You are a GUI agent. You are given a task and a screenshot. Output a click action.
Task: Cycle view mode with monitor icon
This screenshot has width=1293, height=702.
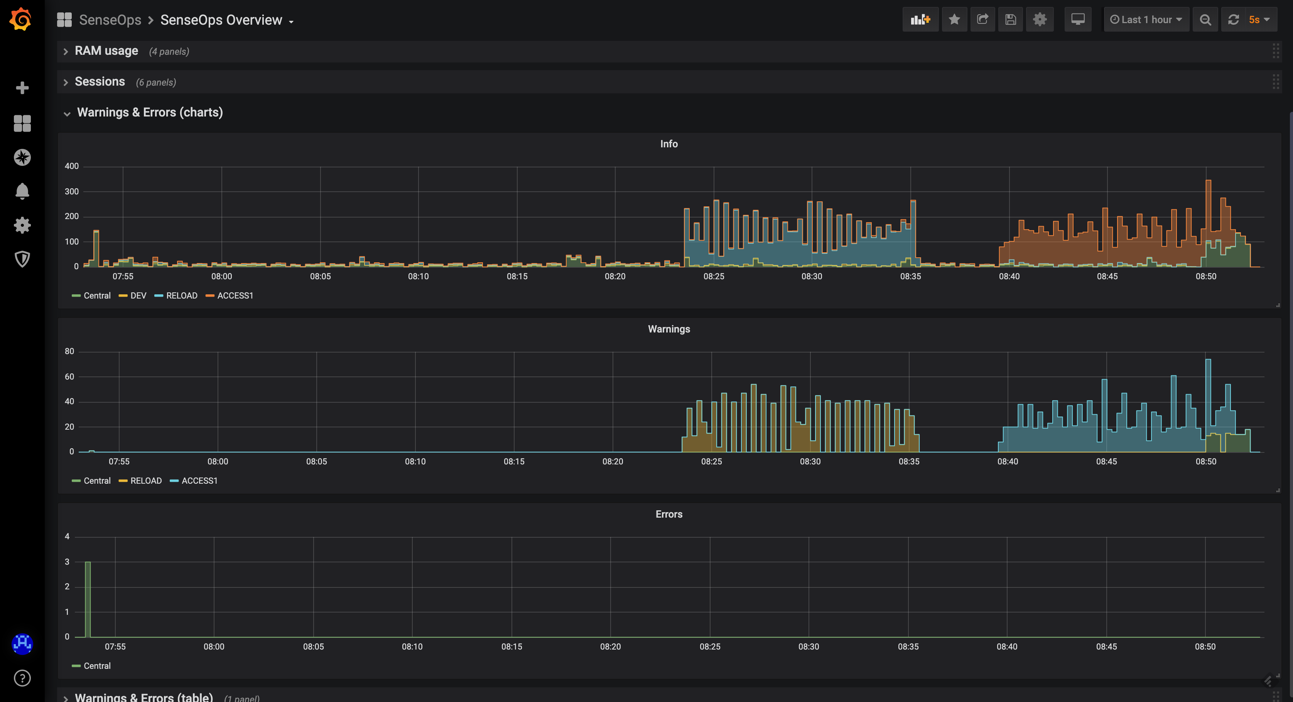point(1078,20)
